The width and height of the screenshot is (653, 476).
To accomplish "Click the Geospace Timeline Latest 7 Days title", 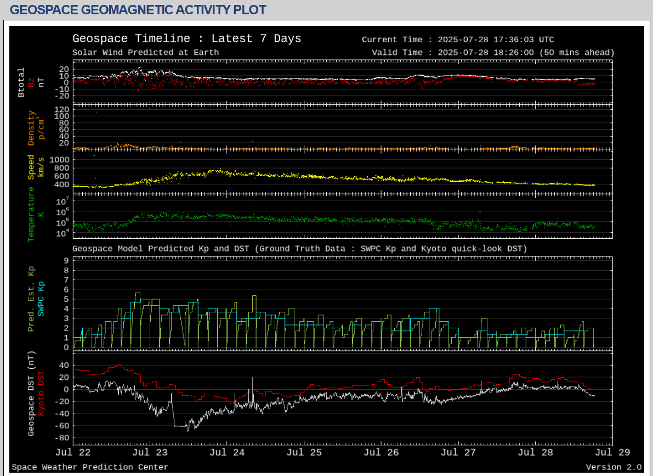I will pyautogui.click(x=186, y=39).
